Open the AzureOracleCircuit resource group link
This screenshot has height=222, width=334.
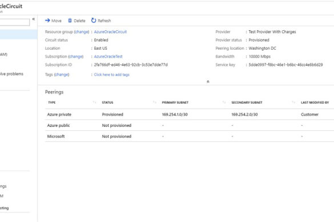[110, 32]
